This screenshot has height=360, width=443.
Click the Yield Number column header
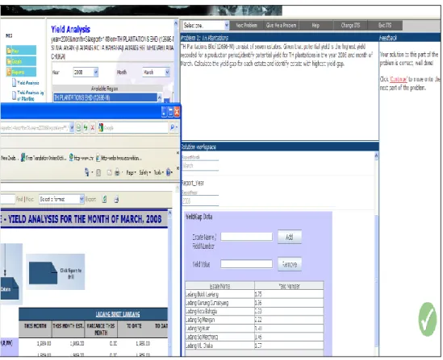[x=289, y=286]
